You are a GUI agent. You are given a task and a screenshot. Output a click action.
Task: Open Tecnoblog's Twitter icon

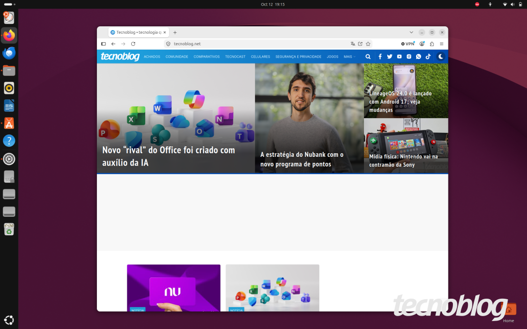pos(390,57)
